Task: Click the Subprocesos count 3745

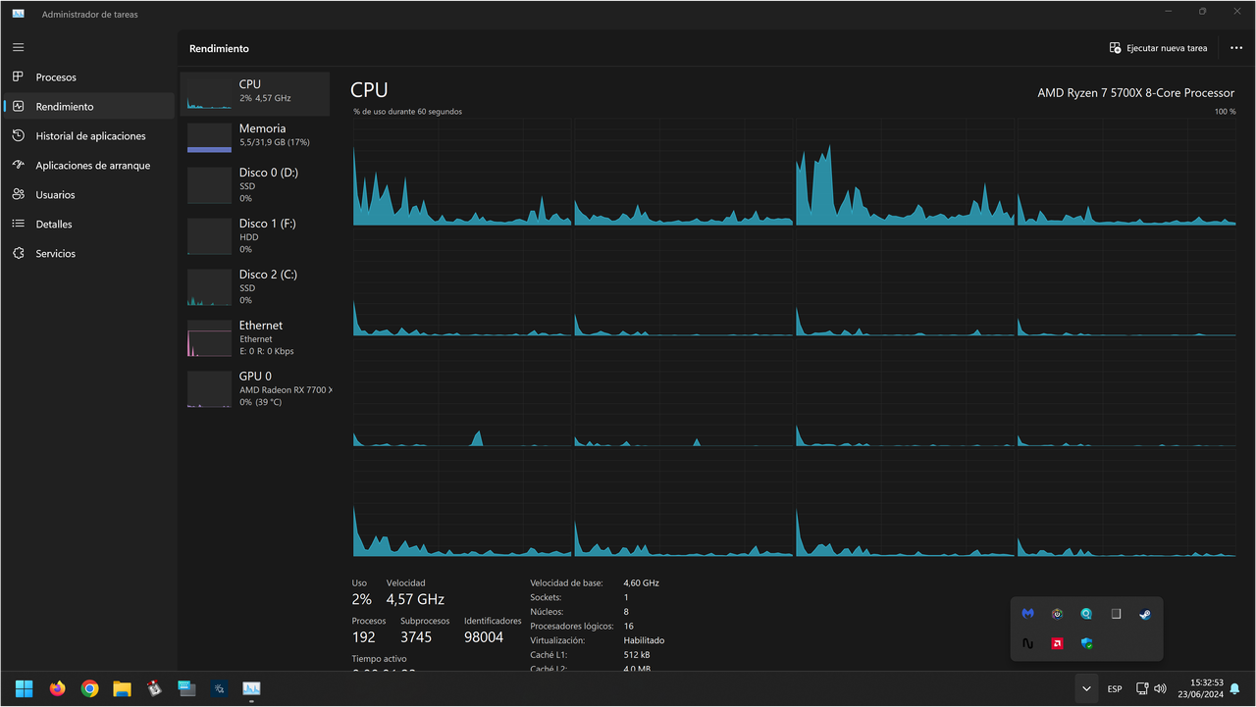Action: pos(416,637)
